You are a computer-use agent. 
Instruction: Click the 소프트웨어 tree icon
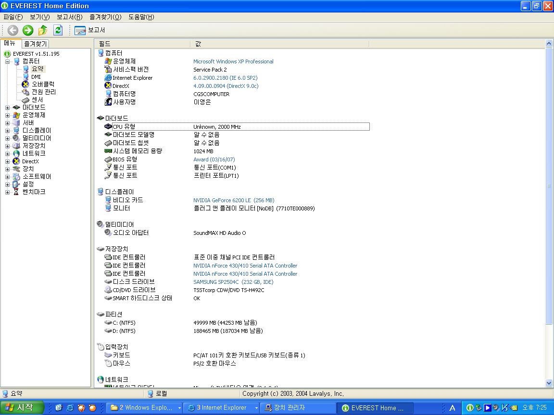16,177
